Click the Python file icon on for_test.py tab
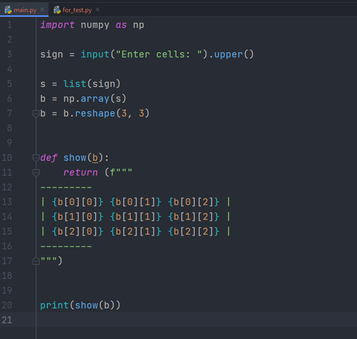This screenshot has height=339, width=357. pyautogui.click(x=57, y=10)
